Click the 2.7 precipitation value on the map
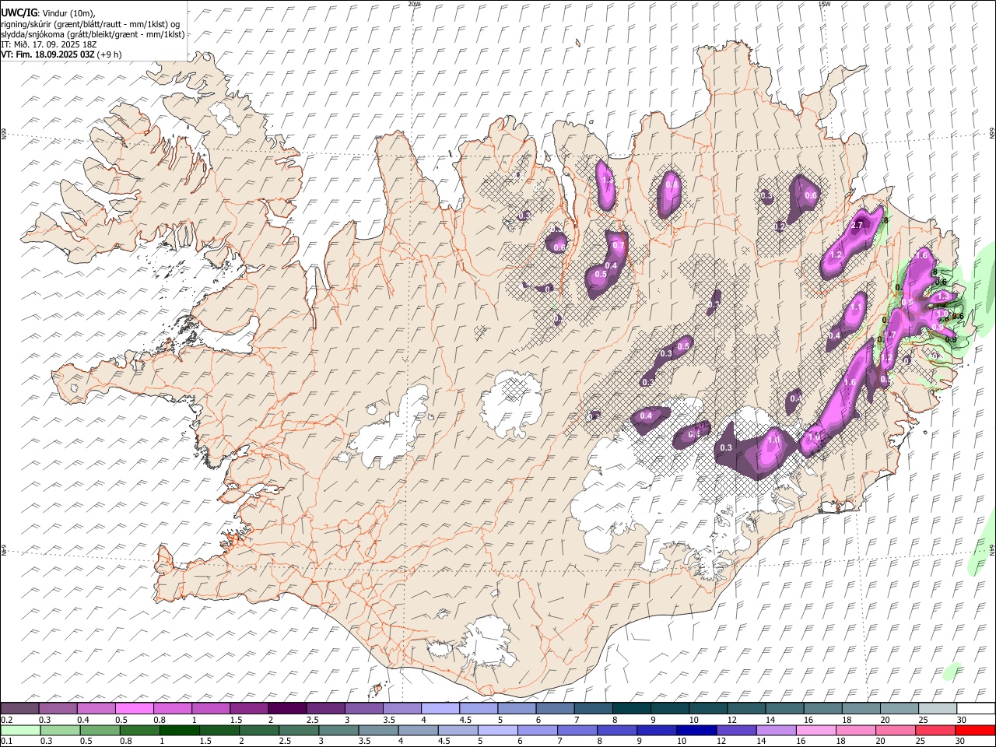996x747 pixels. (857, 225)
